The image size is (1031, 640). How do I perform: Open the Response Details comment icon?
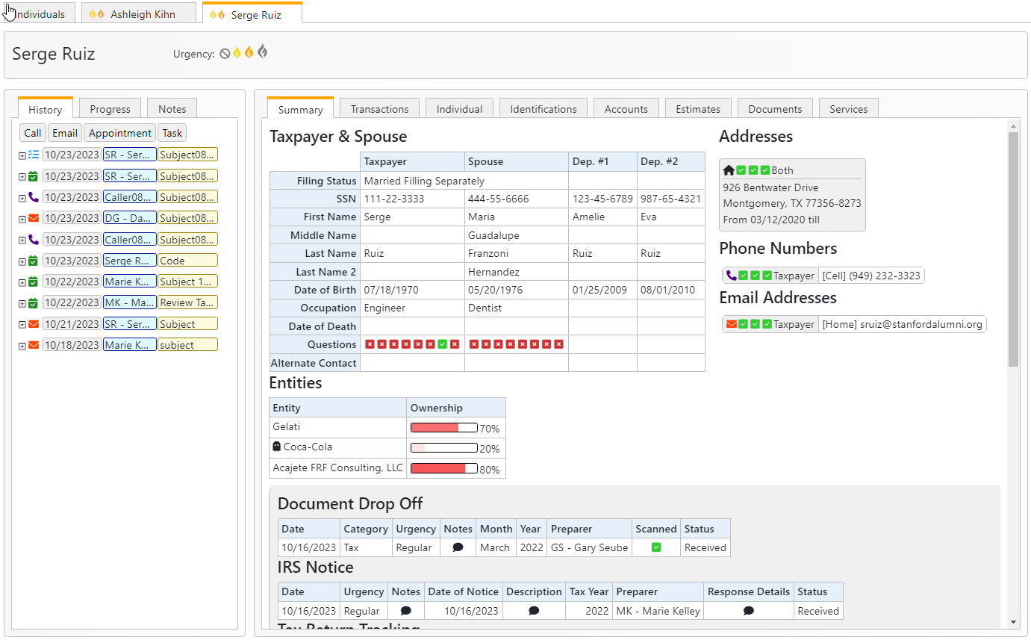749,611
